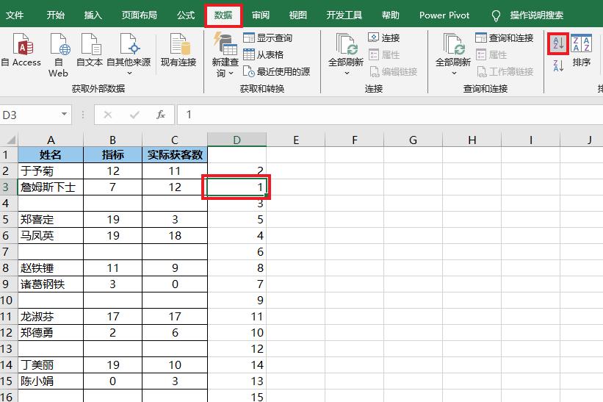The height and width of the screenshot is (402, 603).
Task: Open the 文件 tab
Action: click(15, 15)
